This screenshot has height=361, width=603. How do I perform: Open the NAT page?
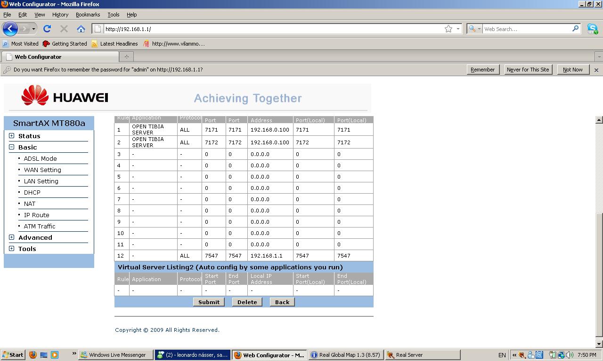pos(30,204)
